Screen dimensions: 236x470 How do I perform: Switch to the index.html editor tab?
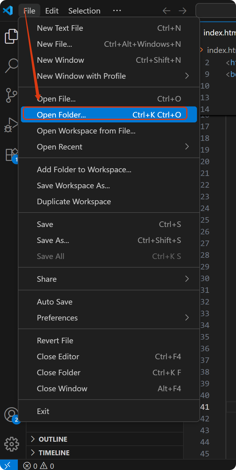point(219,33)
